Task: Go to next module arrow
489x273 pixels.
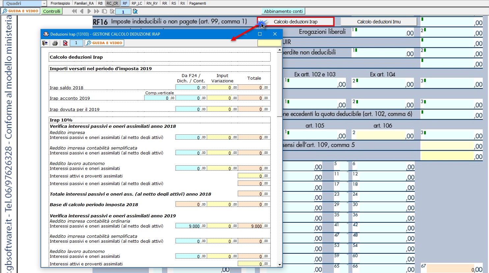Action: click(89, 11)
